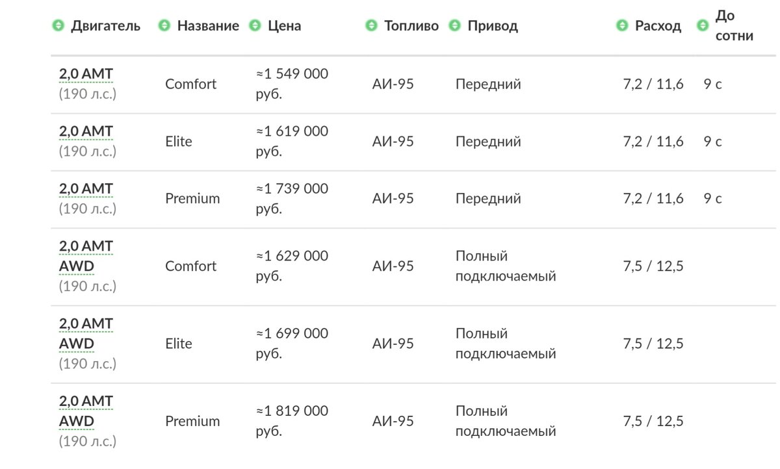
Task: Sort table by Двигатель column icon
Action: coord(58,26)
